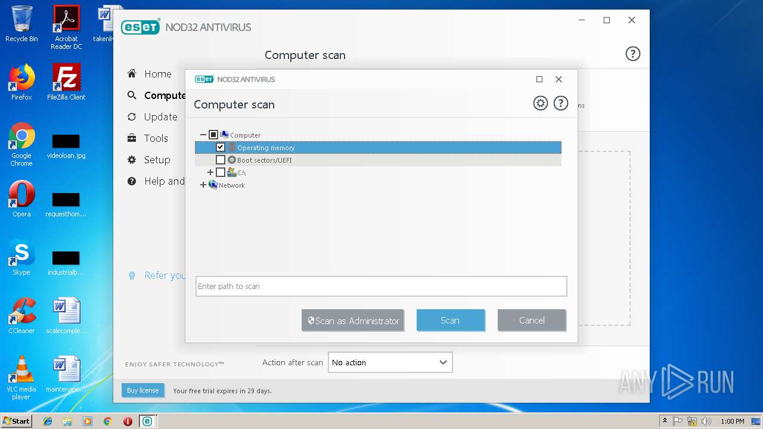
Task: Click the Buy license button
Action: pyautogui.click(x=142, y=390)
